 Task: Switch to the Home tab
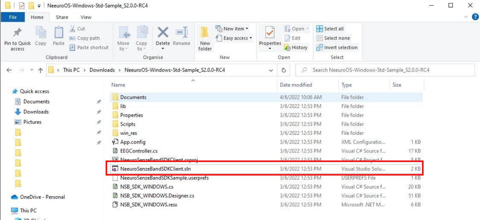point(37,17)
